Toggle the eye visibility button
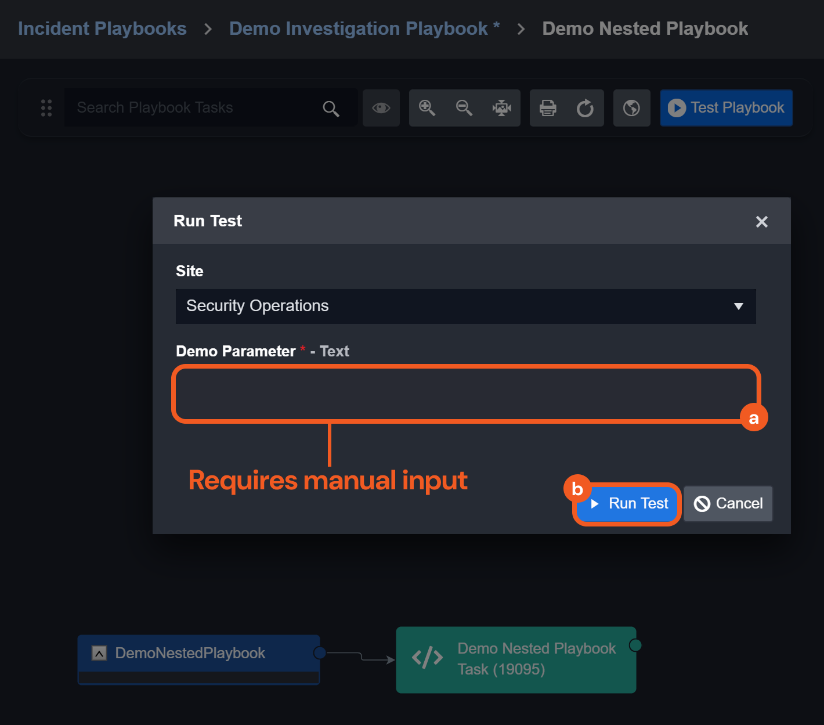Viewport: 824px width, 725px height. coord(381,108)
